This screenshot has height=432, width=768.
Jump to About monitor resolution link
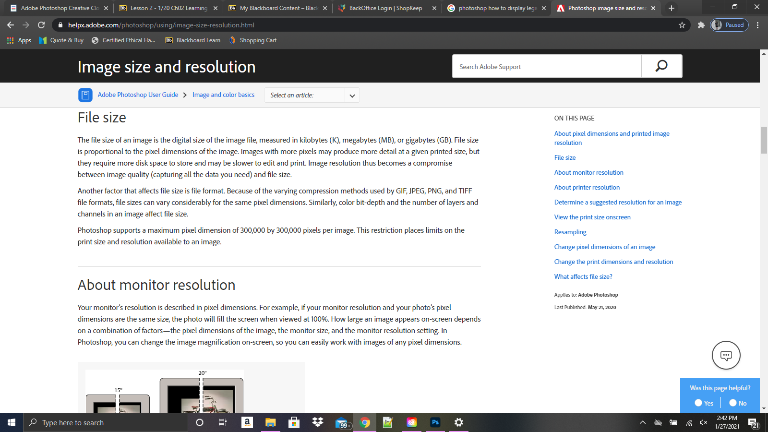coord(589,172)
